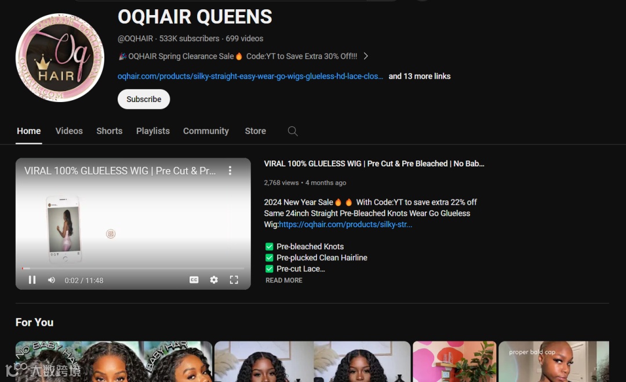Screen dimensions: 626x382
Task: Open the Videos tab
Action: 69,131
